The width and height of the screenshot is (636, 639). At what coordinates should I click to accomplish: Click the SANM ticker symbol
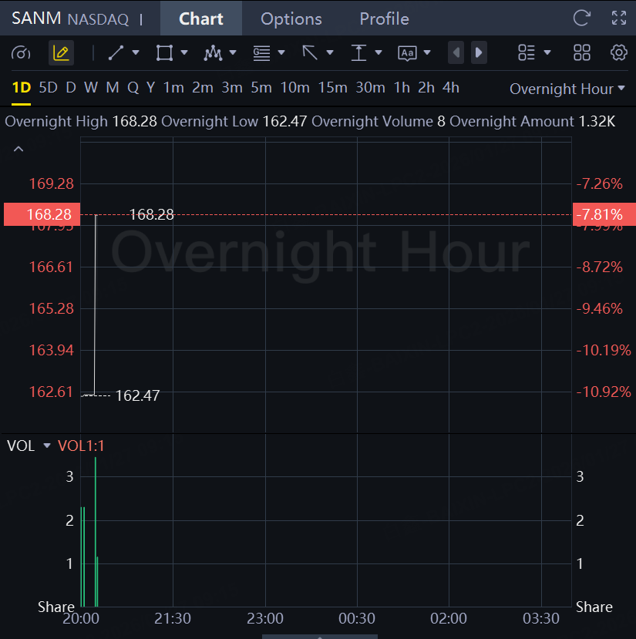coord(36,18)
